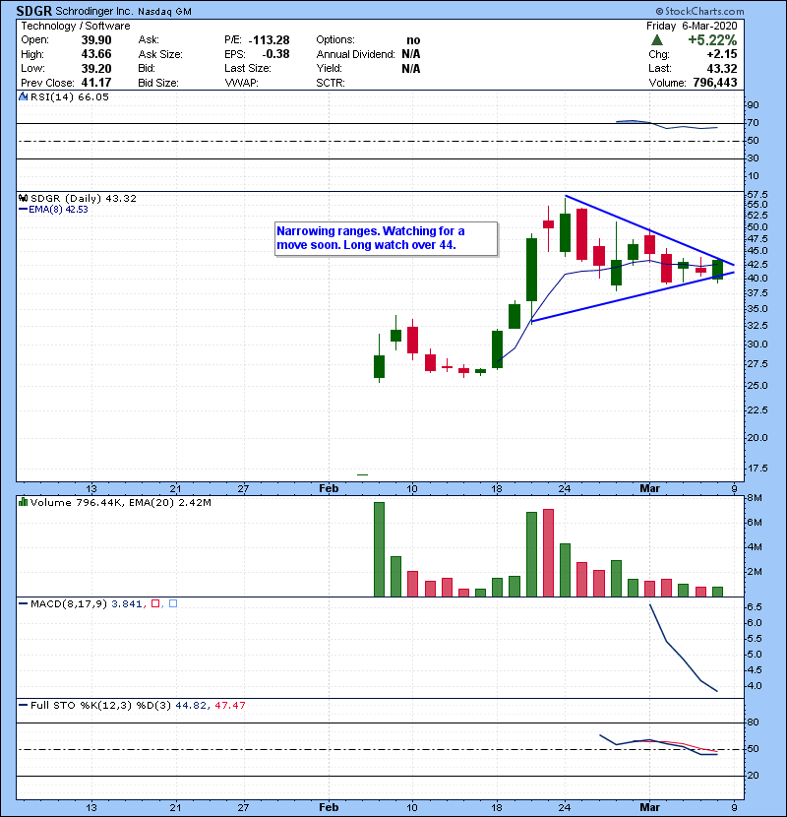Screen dimensions: 787x817
Task: Click the Volume 796.44K, EMA(20) 2.42M label
Action: (121, 502)
